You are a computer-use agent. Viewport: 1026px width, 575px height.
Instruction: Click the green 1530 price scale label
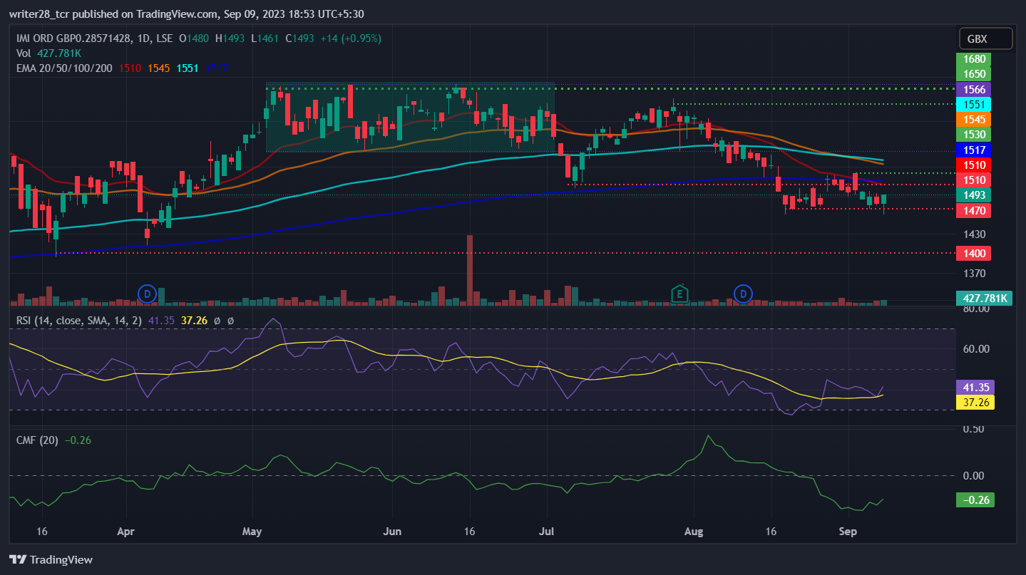pyautogui.click(x=975, y=135)
